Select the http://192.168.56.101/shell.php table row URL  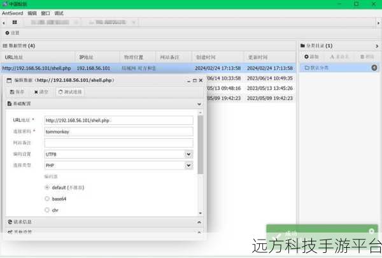coord(36,68)
